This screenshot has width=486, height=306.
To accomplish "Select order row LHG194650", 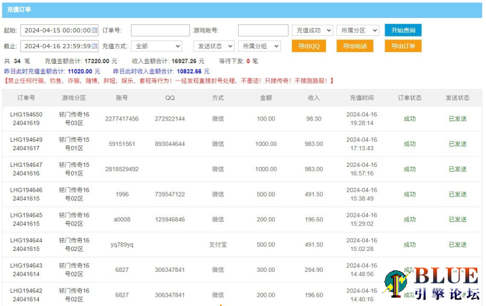I will (x=26, y=119).
